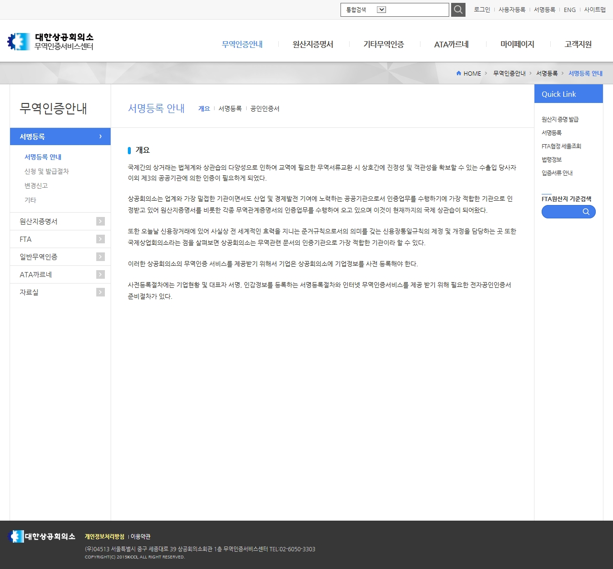Open 개인정보처리방침 footer link
The height and width of the screenshot is (569, 613).
(x=104, y=536)
